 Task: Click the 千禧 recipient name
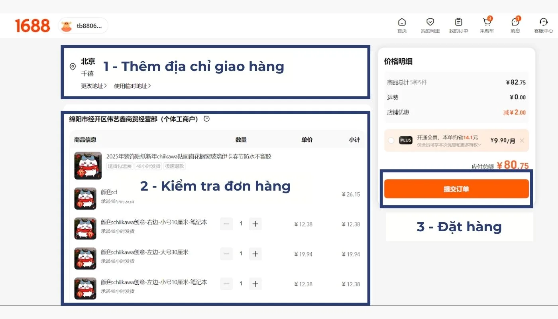(87, 74)
